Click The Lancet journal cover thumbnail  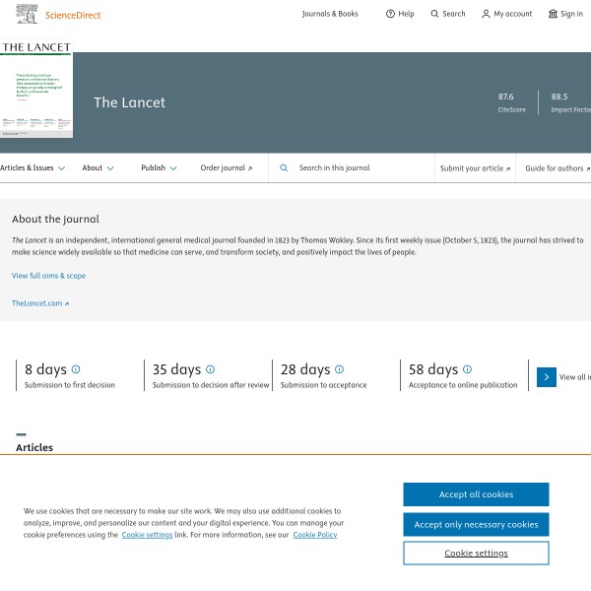pyautogui.click(x=35, y=91)
